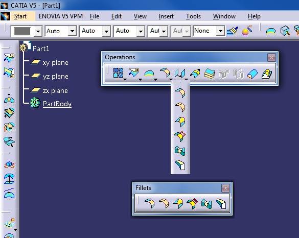Select xy plane in the tree
The height and width of the screenshot is (238, 299).
[55, 62]
